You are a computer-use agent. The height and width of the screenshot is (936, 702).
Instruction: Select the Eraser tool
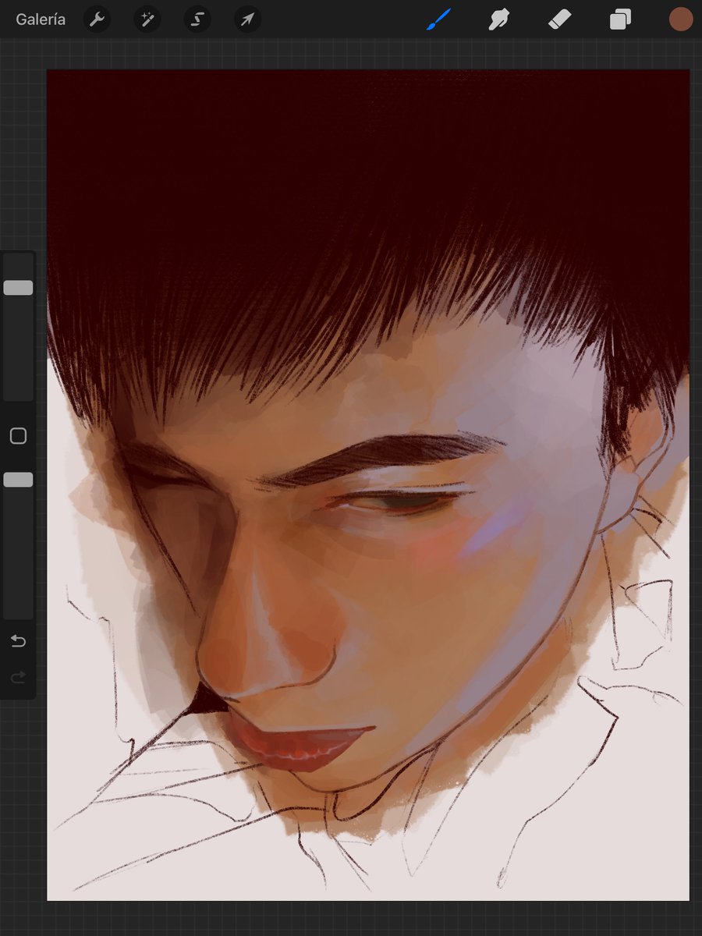click(560, 19)
